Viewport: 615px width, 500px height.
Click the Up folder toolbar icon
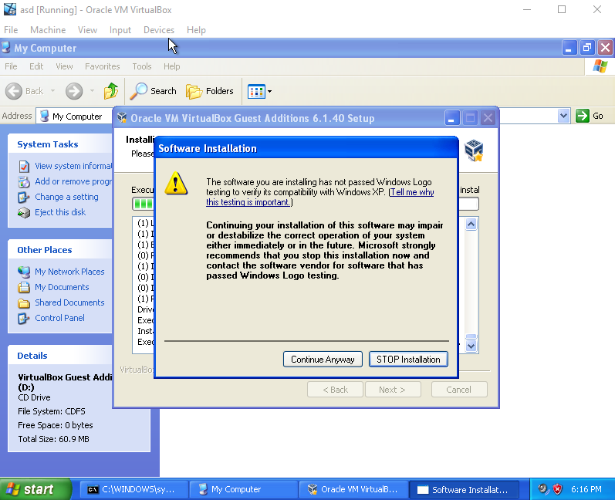pos(111,91)
